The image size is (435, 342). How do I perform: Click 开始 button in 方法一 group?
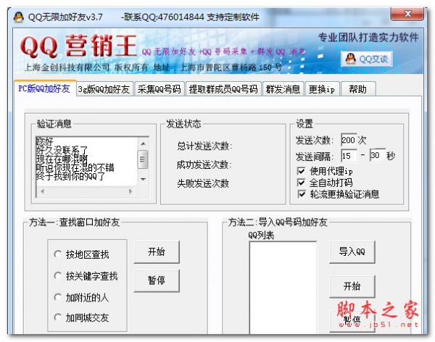[157, 252]
